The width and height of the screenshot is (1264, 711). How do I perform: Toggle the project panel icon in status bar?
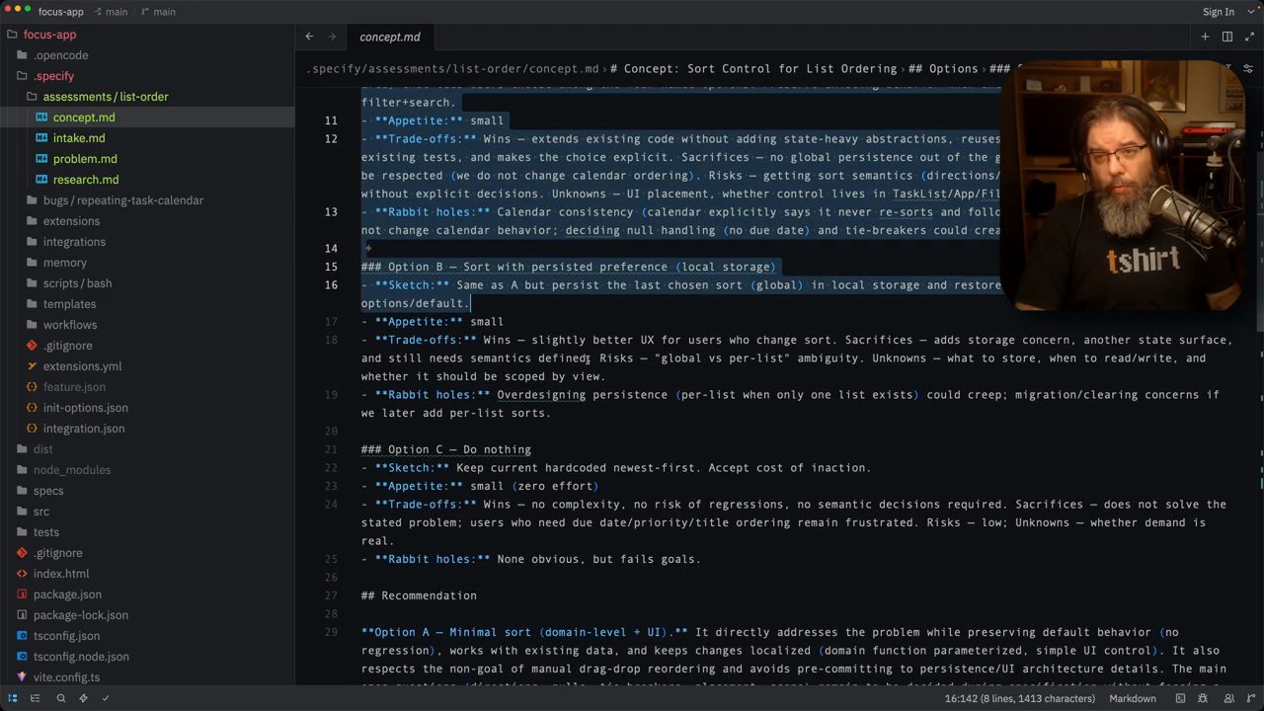[x=13, y=698]
